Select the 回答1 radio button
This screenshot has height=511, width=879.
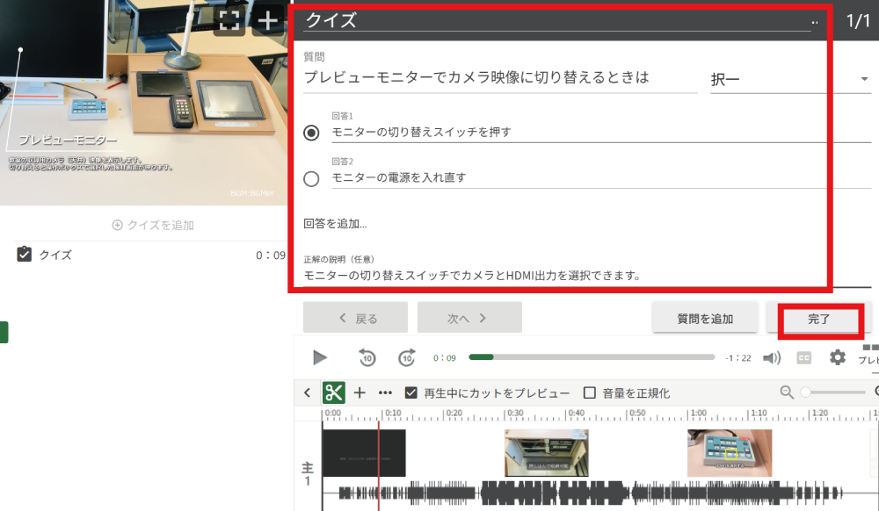click(311, 133)
